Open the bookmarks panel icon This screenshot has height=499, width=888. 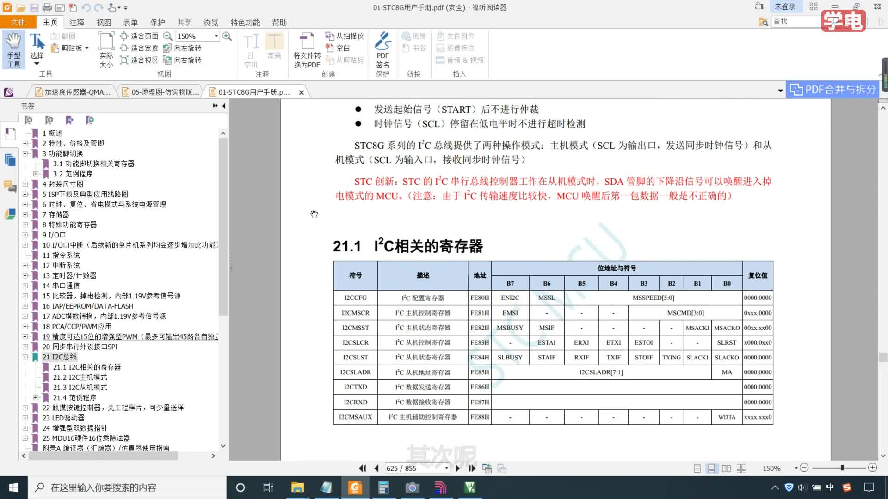10,134
